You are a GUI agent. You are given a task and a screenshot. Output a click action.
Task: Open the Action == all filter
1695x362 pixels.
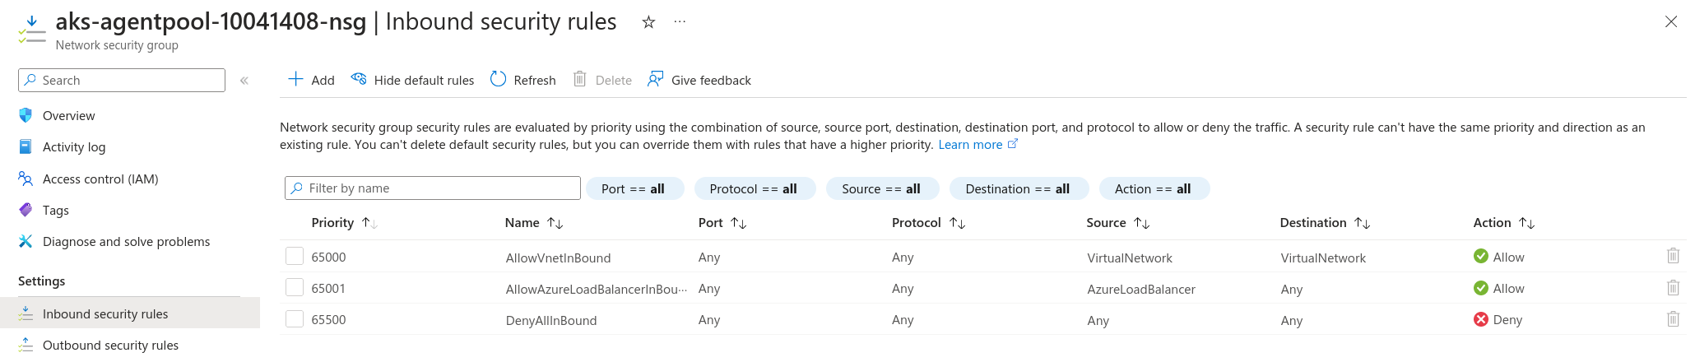[x=1153, y=188]
